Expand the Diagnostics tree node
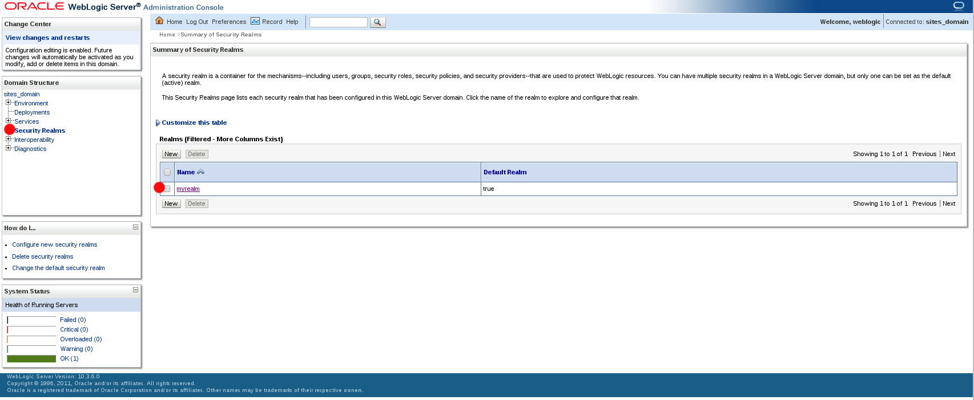The width and height of the screenshot is (974, 400). tap(9, 148)
